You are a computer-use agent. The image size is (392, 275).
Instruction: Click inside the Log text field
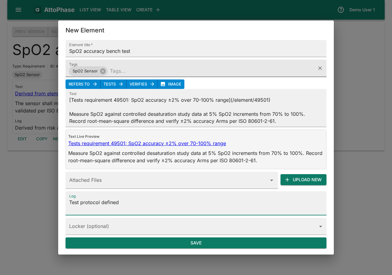[x=196, y=203]
